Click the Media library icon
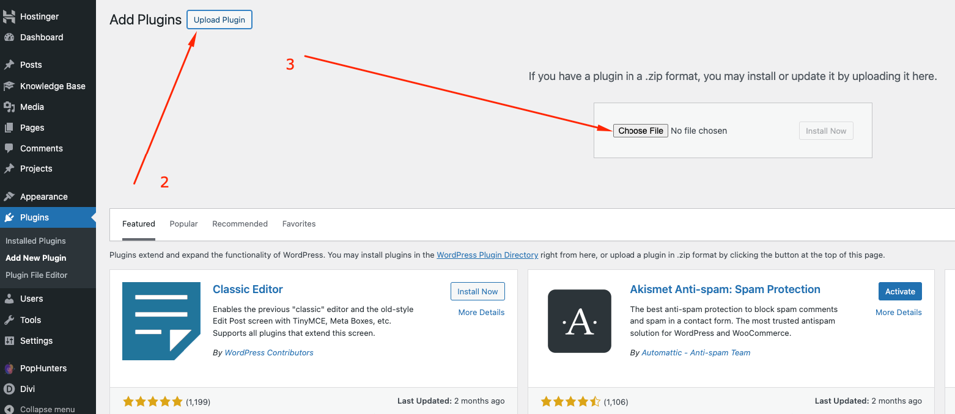Viewport: 955px width, 414px height. click(x=9, y=107)
